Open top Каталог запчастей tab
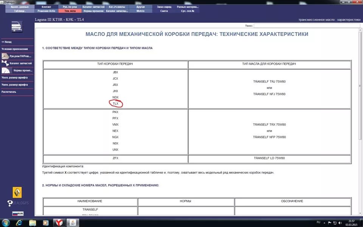Screen dimensions: 363x227 coord(93,7)
